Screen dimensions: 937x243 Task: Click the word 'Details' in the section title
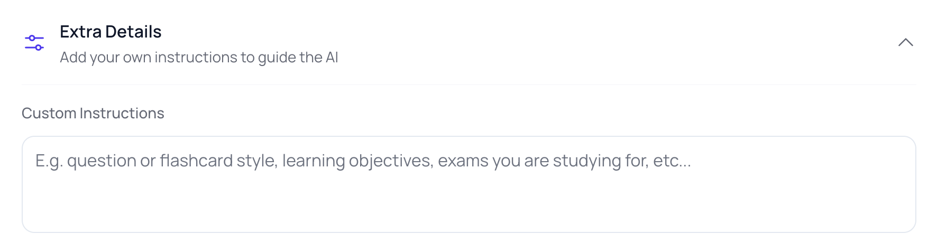coord(133,32)
